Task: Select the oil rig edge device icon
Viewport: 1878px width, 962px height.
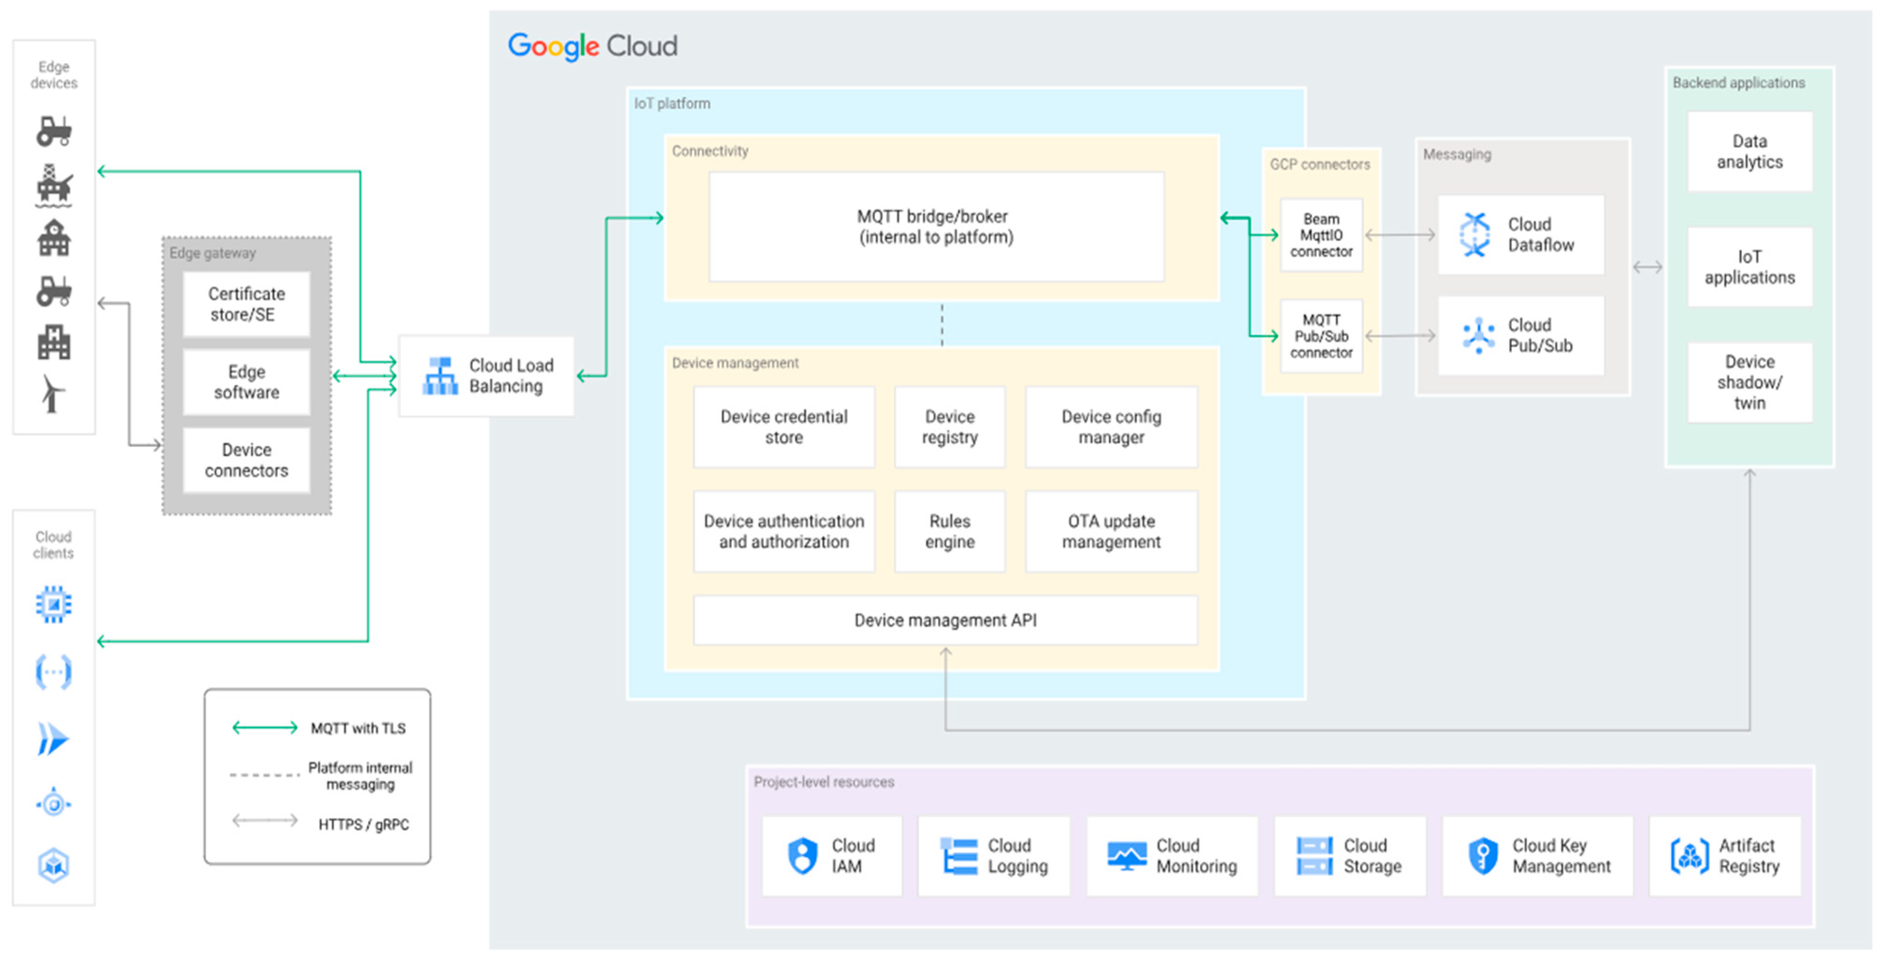Action: [x=54, y=185]
